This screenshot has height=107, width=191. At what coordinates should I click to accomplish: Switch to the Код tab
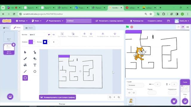pyautogui.click(x=6, y=28)
